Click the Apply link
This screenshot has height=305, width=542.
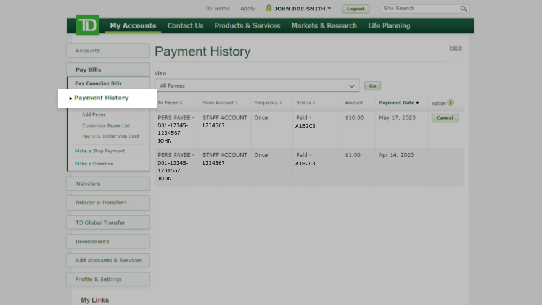click(247, 9)
